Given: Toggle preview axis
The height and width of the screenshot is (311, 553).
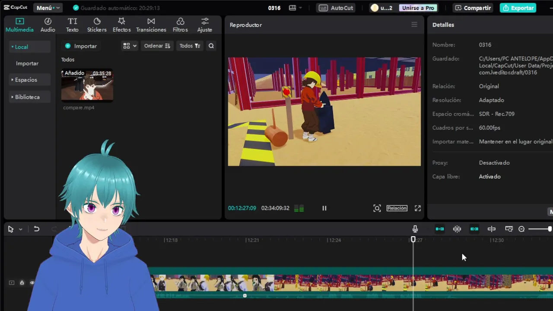Looking at the screenshot, I should (x=492, y=229).
